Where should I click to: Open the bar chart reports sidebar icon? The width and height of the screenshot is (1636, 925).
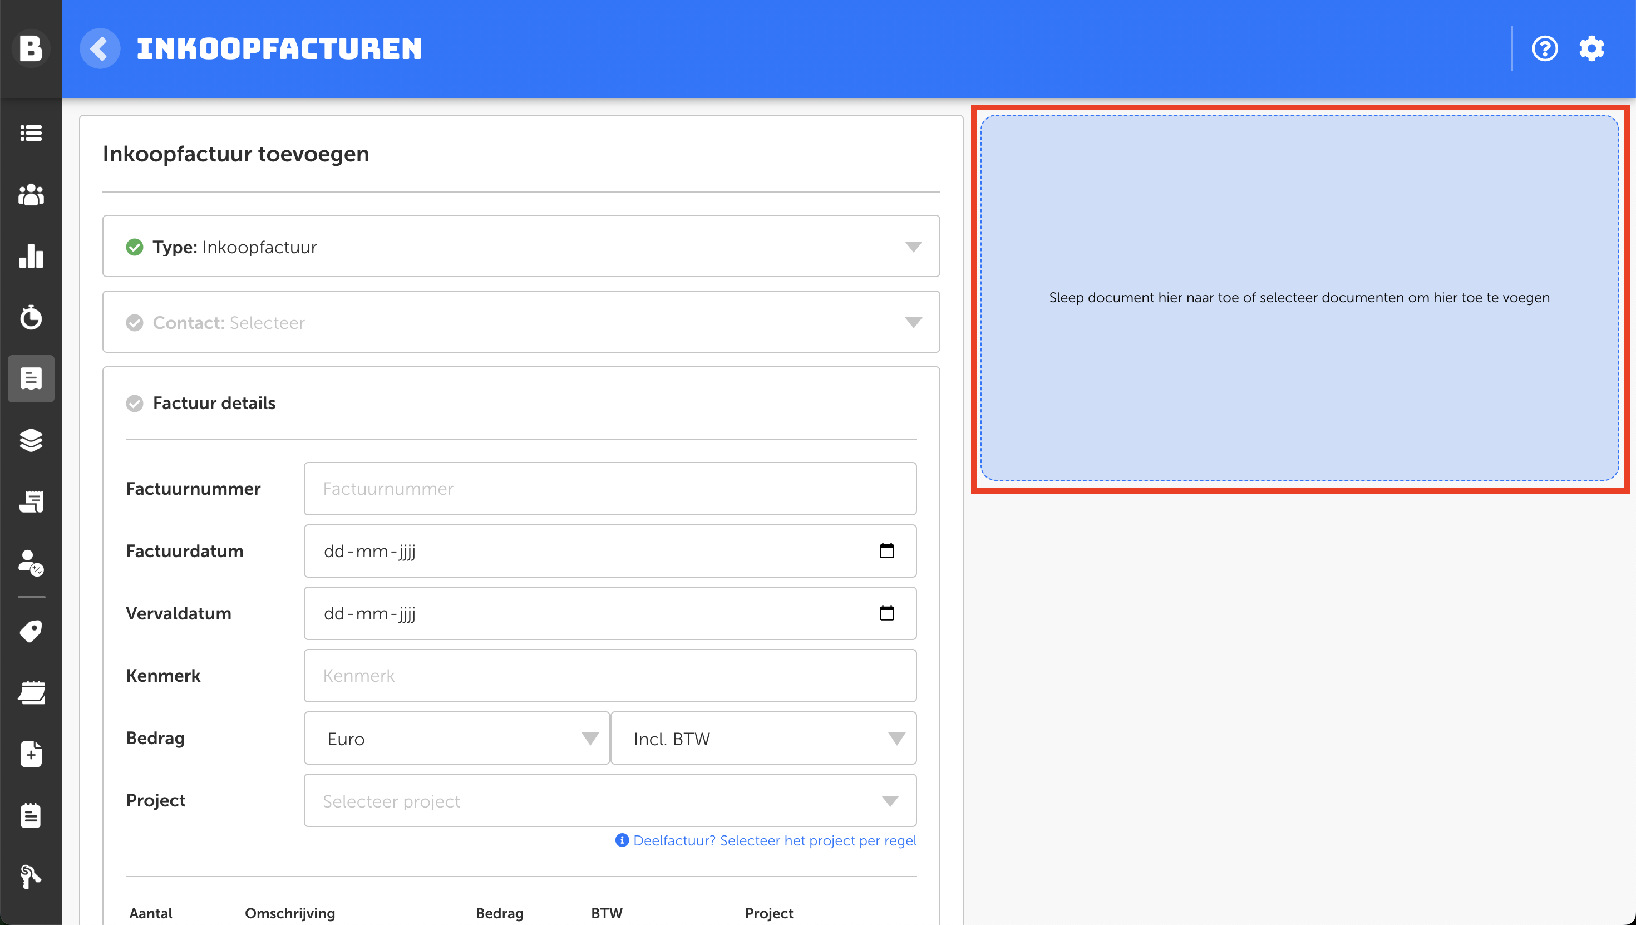click(31, 256)
